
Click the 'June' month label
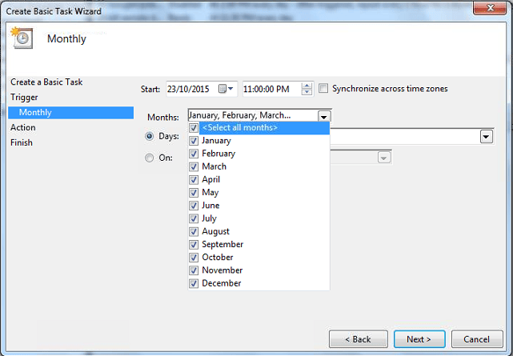(x=210, y=206)
